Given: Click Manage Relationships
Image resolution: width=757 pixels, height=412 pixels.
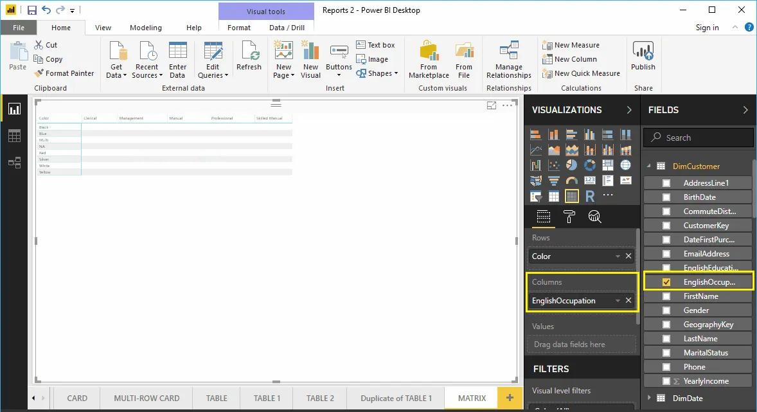Looking at the screenshot, I should tap(508, 59).
